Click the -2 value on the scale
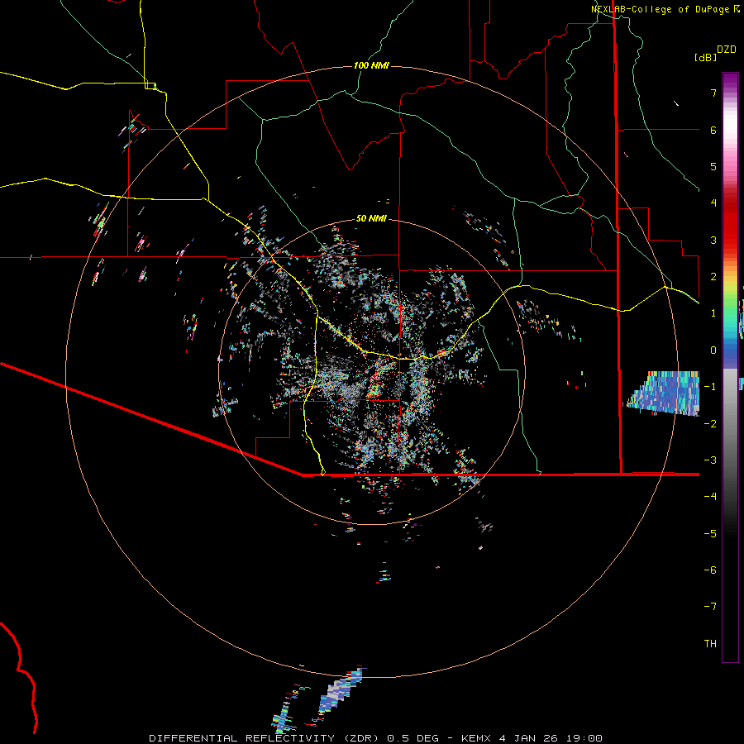 (x=710, y=423)
